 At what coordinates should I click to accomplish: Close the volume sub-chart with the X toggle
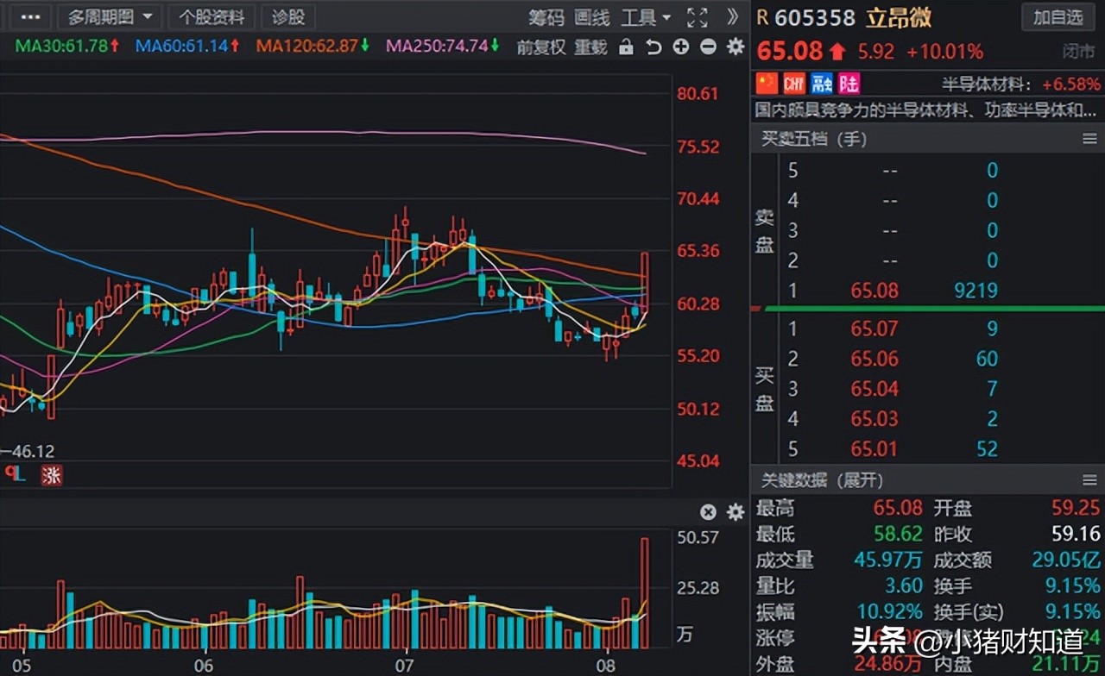click(x=708, y=511)
